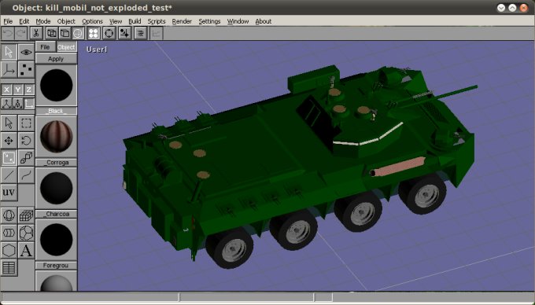The image size is (535, 305).
Task: Activate the axis pivot edit mode
Action: click(9, 70)
